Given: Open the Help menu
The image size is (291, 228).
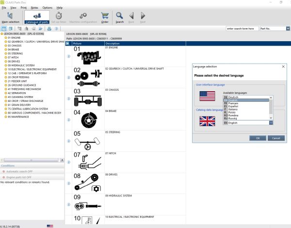Looking at the screenshot, I should point(59,8).
